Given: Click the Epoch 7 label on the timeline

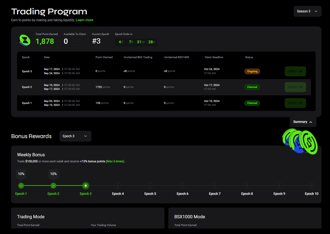Looking at the screenshot, I should tap(215, 194).
